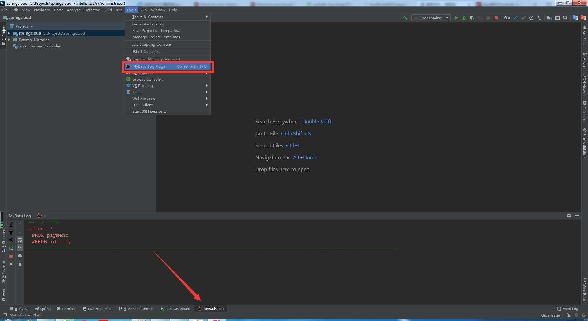The height and width of the screenshot is (321, 588).
Task: Open the Spring tool window button
Action: coord(43,309)
